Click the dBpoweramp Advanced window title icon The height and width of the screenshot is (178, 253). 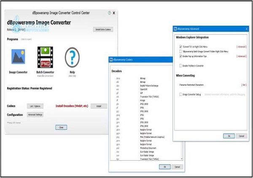175,29
